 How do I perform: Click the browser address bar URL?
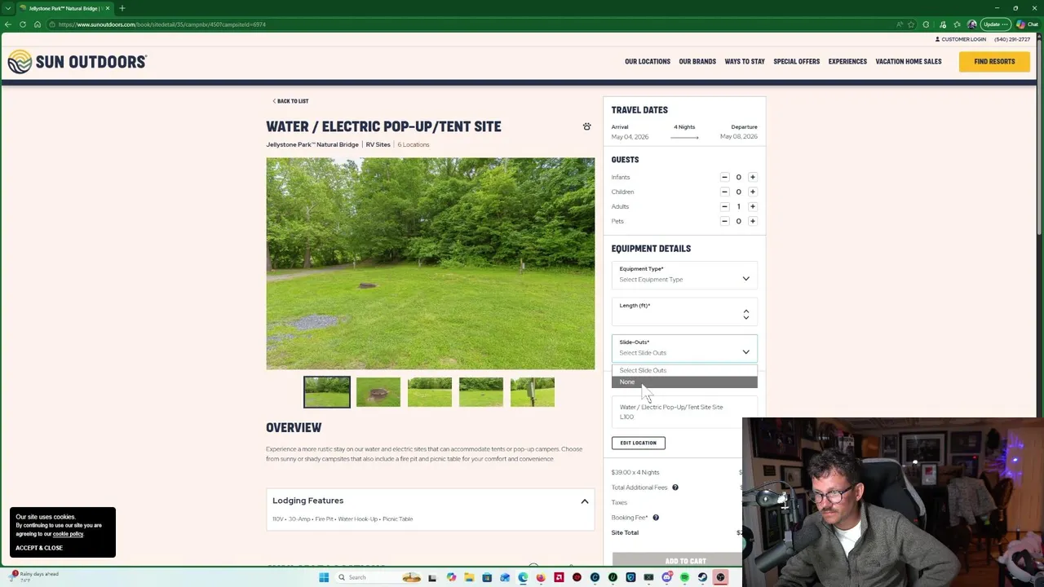(161, 24)
